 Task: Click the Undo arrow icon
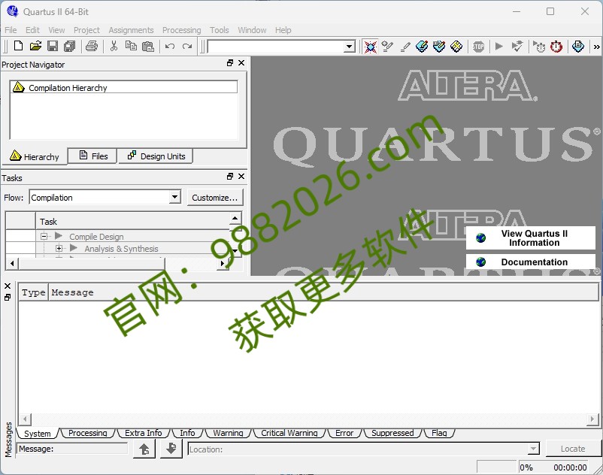pos(170,46)
